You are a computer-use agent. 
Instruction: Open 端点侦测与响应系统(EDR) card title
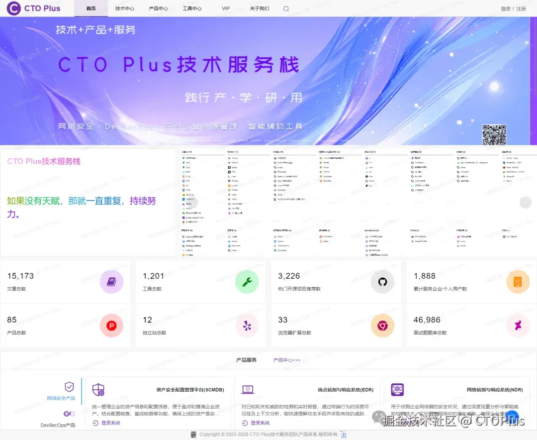[346, 390]
